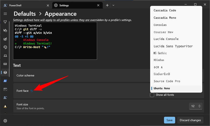Choose OCR A font
This screenshot has height=126, width=210.
tap(176, 67)
